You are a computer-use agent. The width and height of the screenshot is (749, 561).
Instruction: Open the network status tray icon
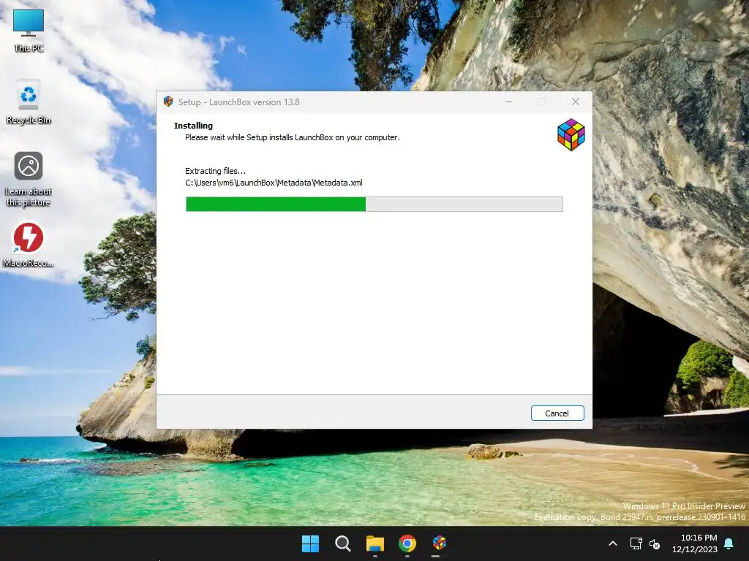(x=636, y=543)
